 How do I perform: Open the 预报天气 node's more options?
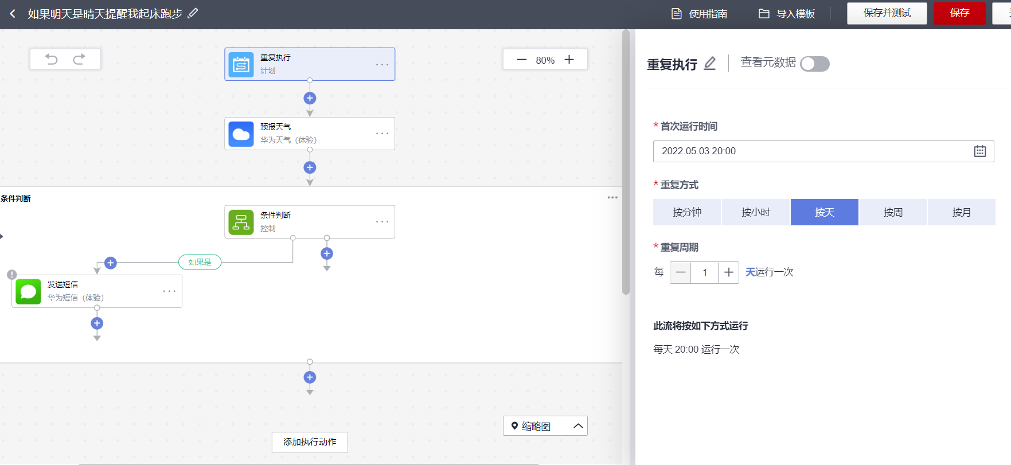point(382,133)
